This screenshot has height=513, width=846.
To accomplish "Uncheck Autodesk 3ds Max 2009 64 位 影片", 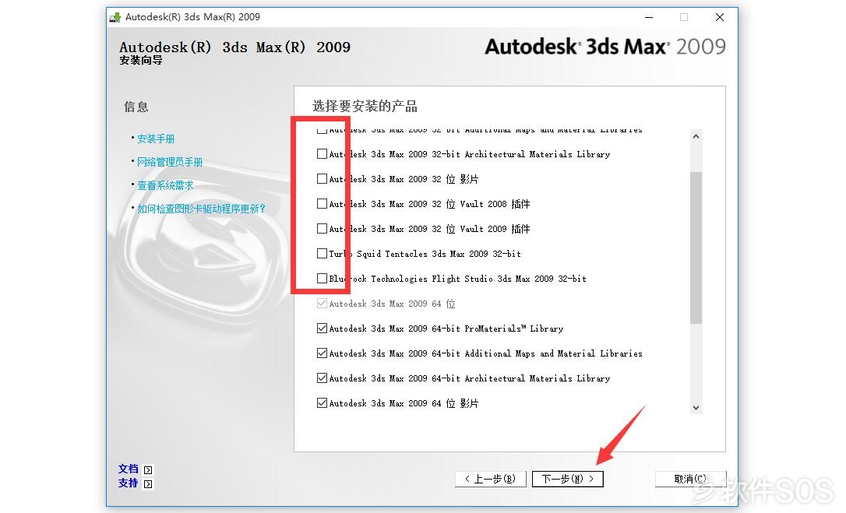I will 322,402.
